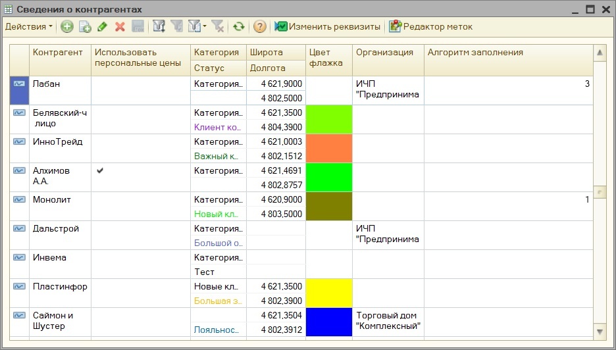Select the Лабан contractor name cell
Screen dimensions: 616x350
point(60,90)
